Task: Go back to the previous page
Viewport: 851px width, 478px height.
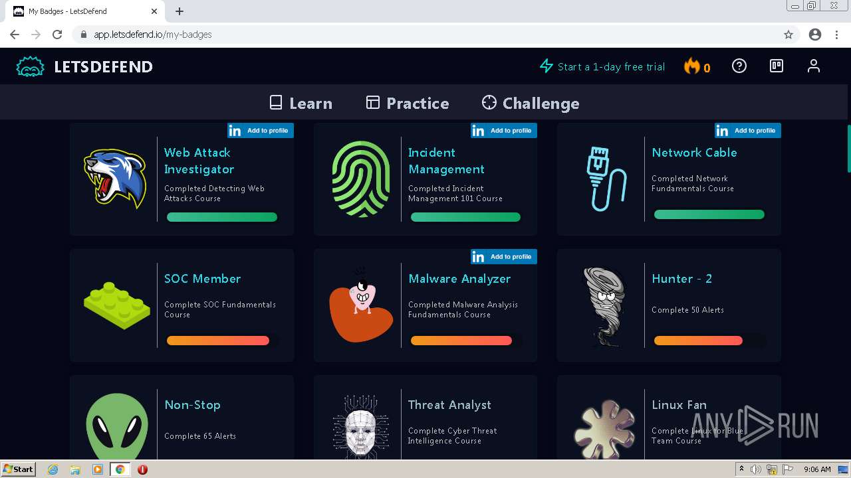Action: [x=15, y=35]
